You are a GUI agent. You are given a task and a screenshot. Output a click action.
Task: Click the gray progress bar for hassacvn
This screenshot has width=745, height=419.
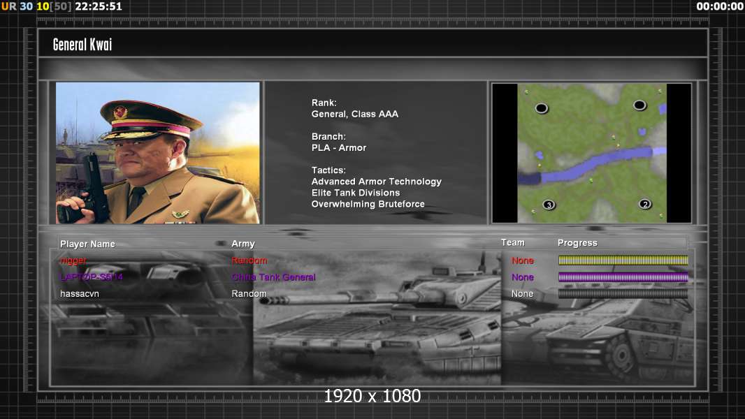click(623, 294)
